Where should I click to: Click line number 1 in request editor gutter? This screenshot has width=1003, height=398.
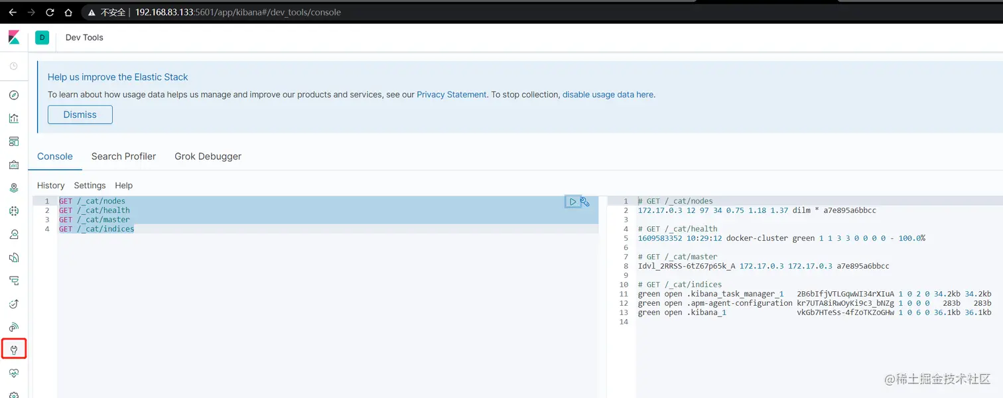[x=46, y=201]
